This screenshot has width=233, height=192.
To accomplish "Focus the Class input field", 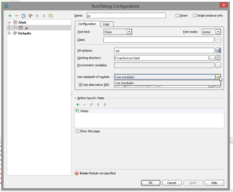I will point(159,40).
